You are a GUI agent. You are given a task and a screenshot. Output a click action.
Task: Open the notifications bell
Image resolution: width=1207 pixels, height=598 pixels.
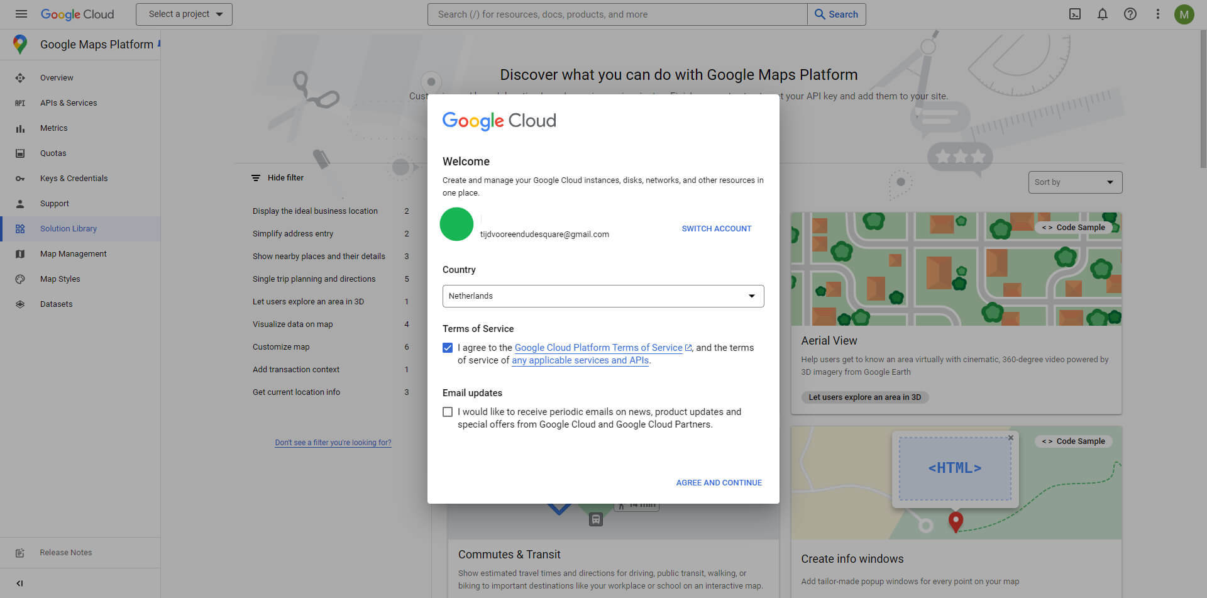click(1102, 14)
